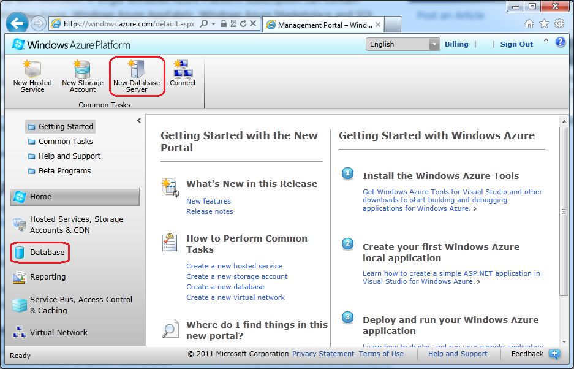Click What's New in this Release icon

(x=170, y=188)
